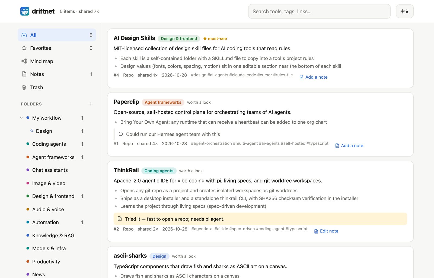Viewport: 434px width, 278px height.
Task: Collapse the My workflow folder
Action: [21, 118]
